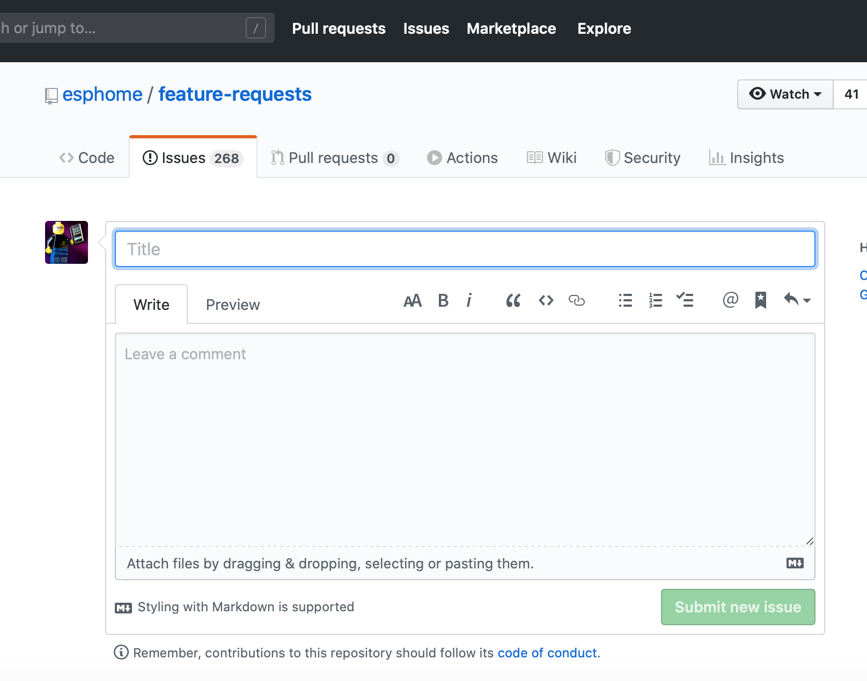Insert a task list
Screen dimensions: 867x681
685,300
